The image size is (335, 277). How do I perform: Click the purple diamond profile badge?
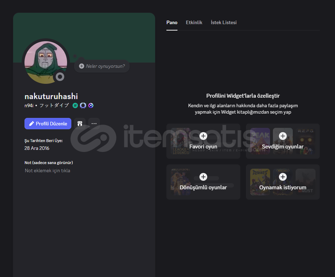[x=91, y=105]
